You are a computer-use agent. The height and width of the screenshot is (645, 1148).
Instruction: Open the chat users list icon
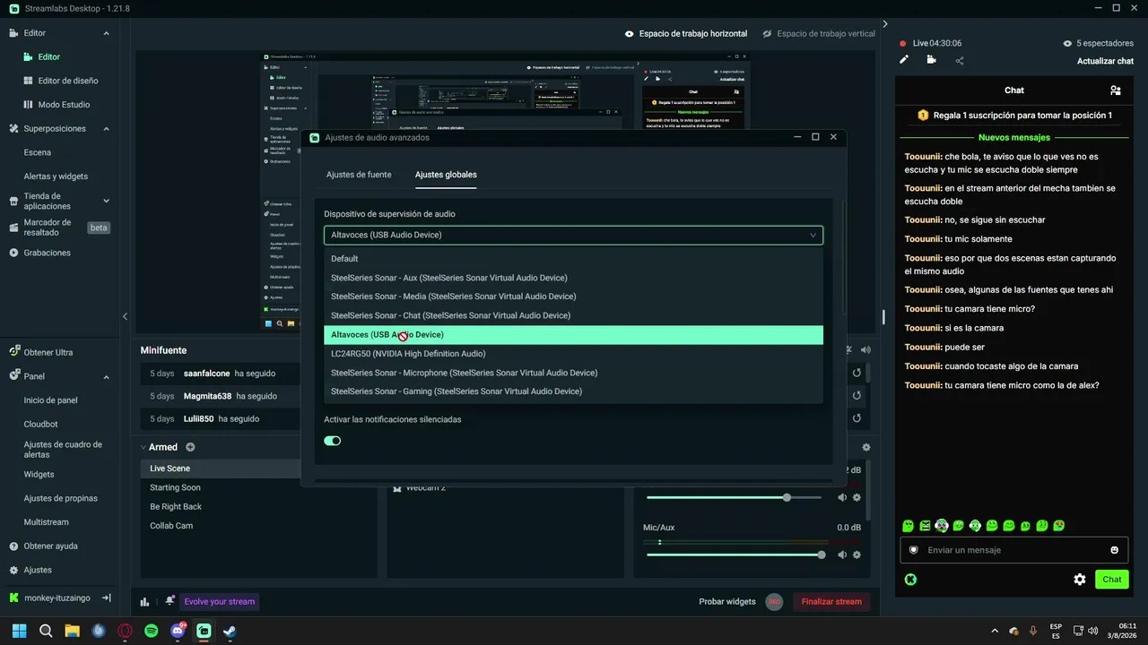coord(1115,90)
